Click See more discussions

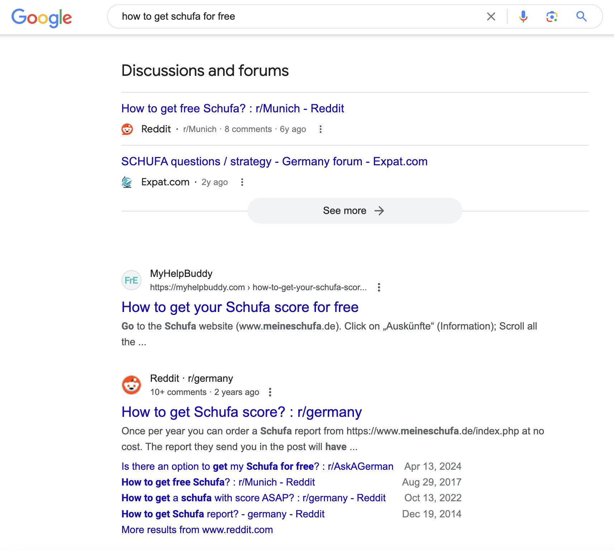coord(355,210)
